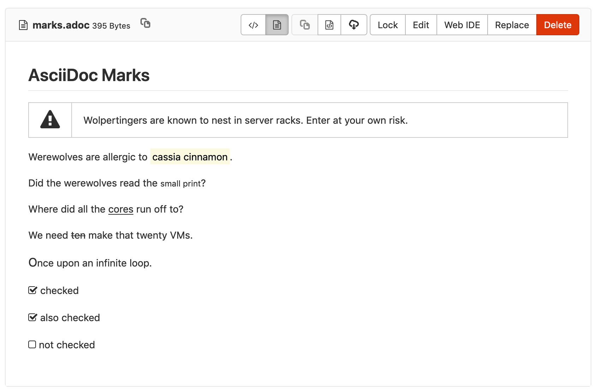Tick the 'not checked' checkbox
The image size is (597, 392).
32,344
